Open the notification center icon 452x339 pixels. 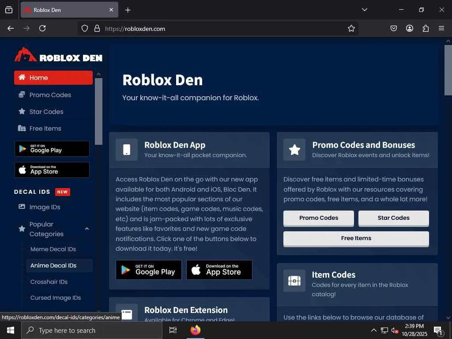438,330
